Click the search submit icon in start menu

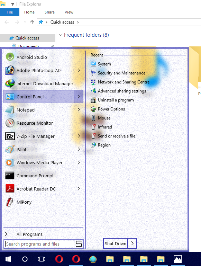tap(79, 244)
